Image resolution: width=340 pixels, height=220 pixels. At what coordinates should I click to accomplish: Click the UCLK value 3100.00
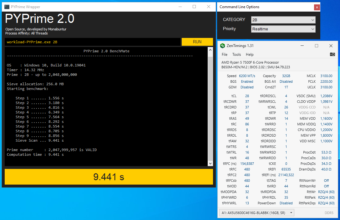(326, 87)
